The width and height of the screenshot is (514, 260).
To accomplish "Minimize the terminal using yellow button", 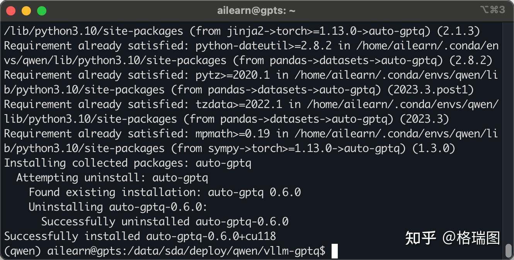I will 26,11.
